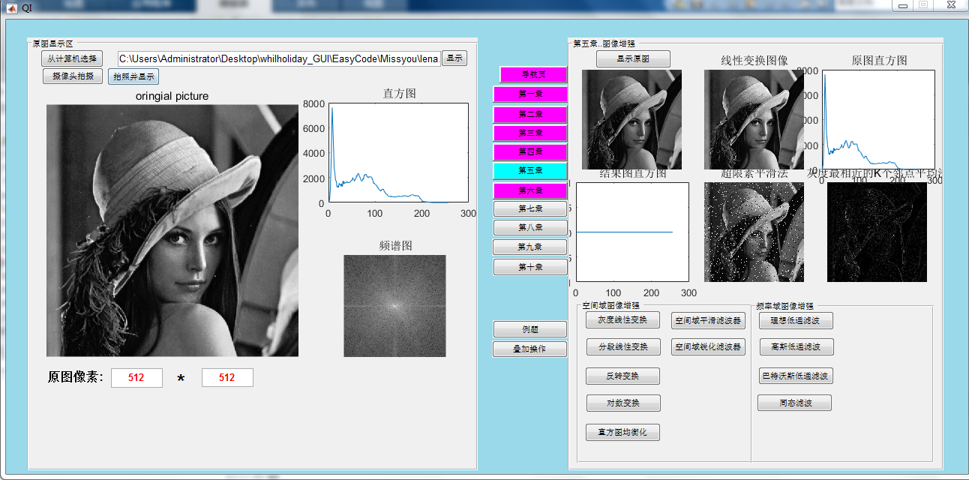Click the 从计算机选择 button
The width and height of the screenshot is (969, 480).
coord(72,59)
